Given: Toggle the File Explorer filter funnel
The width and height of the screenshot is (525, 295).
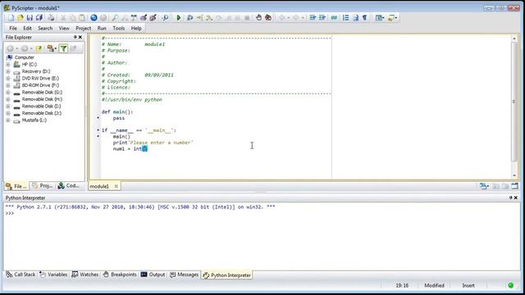Looking at the screenshot, I should coord(63,48).
